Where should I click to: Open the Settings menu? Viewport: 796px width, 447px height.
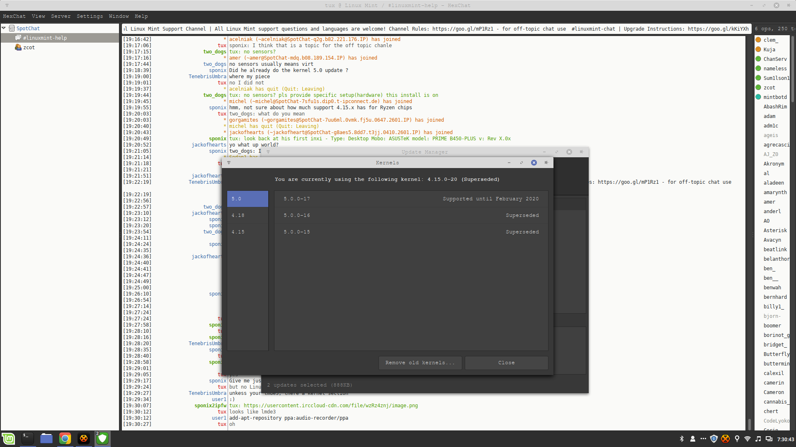coord(90,16)
